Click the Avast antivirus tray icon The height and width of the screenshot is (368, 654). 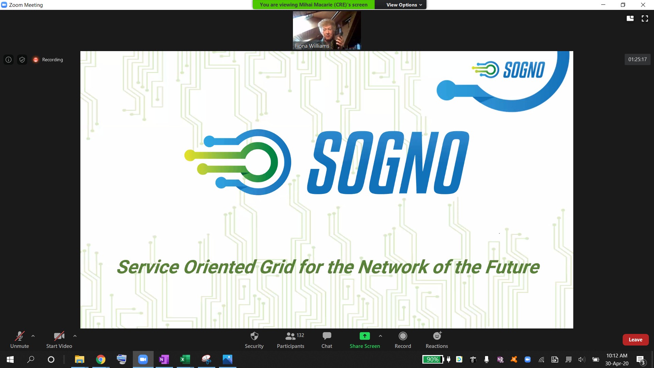click(x=514, y=359)
